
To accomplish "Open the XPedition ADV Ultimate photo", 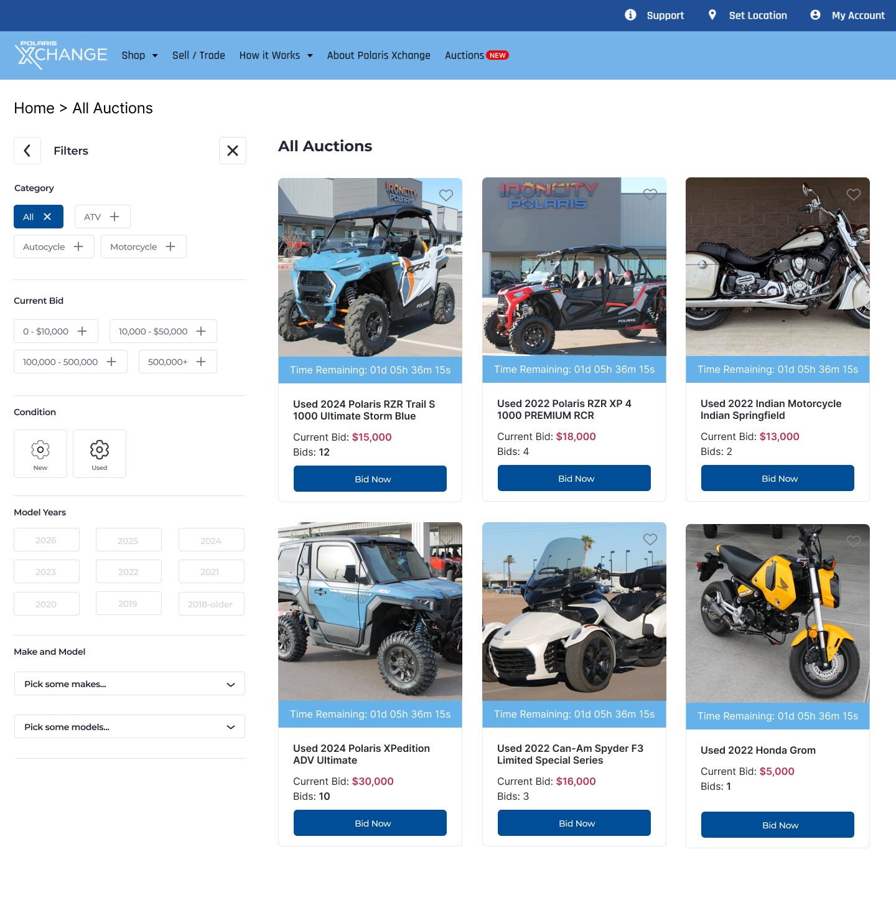I will click(x=370, y=612).
